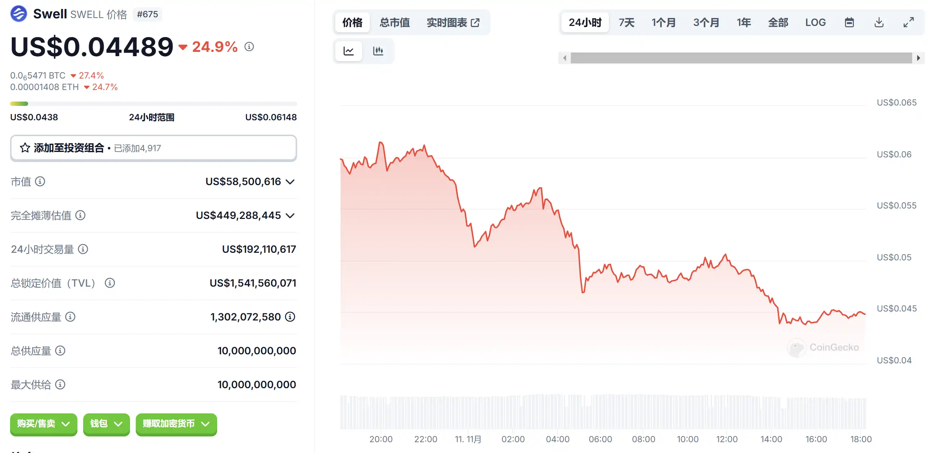Switch to line chart view
Screen dimensions: 928x453
tap(348, 51)
